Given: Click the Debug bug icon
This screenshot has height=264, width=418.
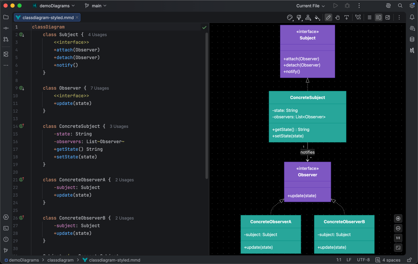Looking at the screenshot, I should click(x=347, y=6).
